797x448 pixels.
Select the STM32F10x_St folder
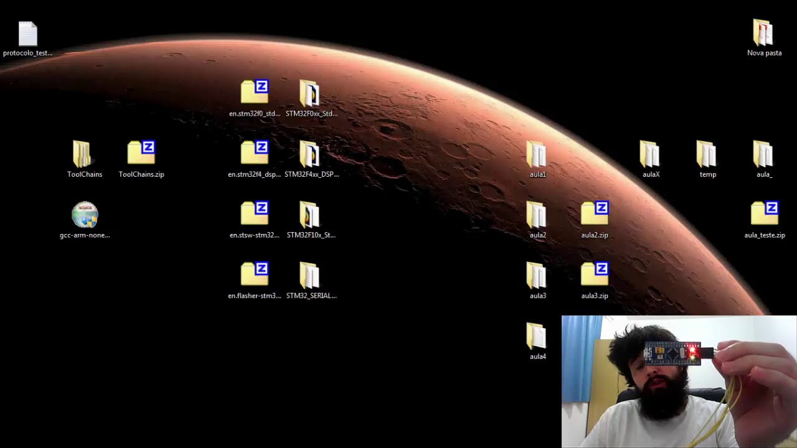tap(309, 215)
